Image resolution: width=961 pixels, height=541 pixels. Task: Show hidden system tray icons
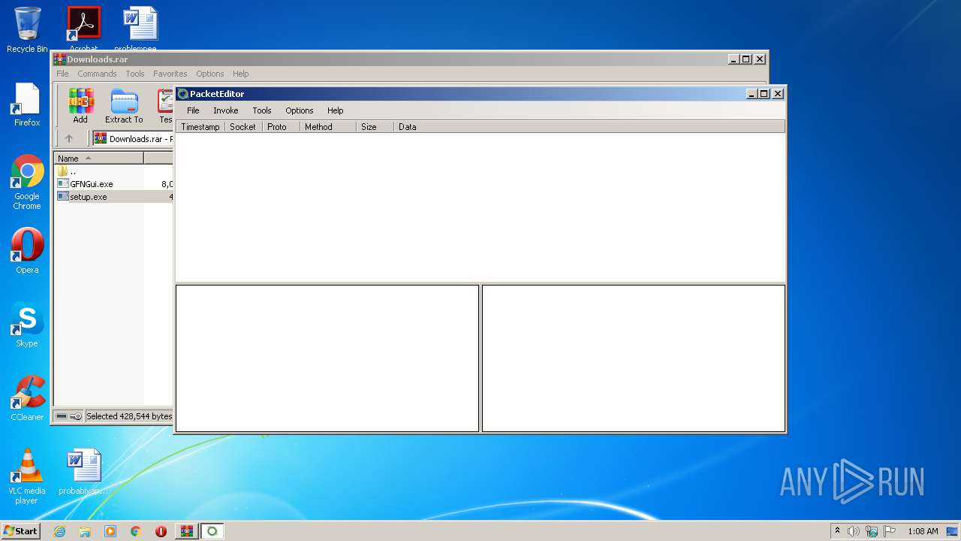click(837, 530)
